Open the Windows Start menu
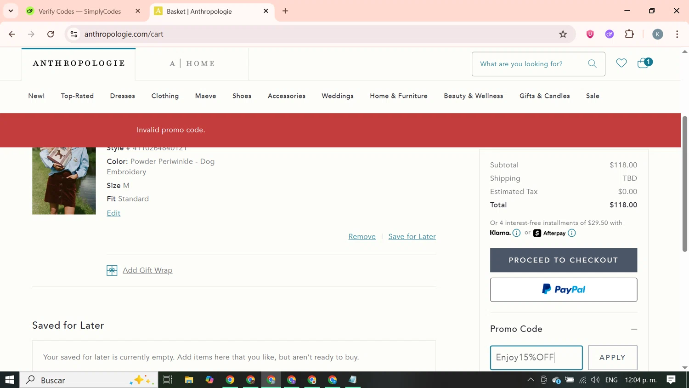This screenshot has height=388, width=689. (x=10, y=380)
